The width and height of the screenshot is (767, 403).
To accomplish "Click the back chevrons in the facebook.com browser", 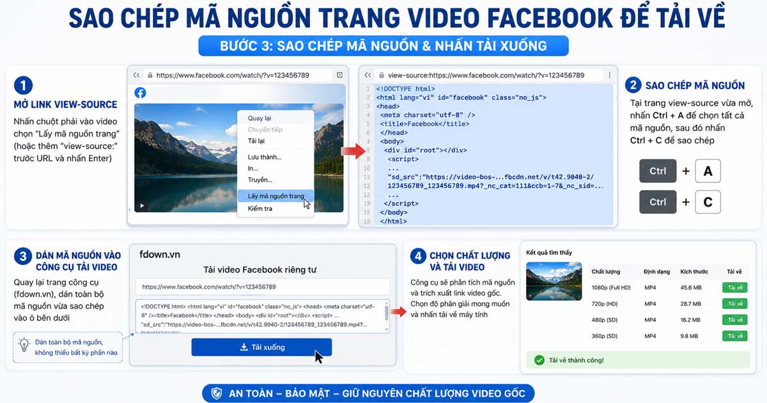I will click(x=136, y=75).
